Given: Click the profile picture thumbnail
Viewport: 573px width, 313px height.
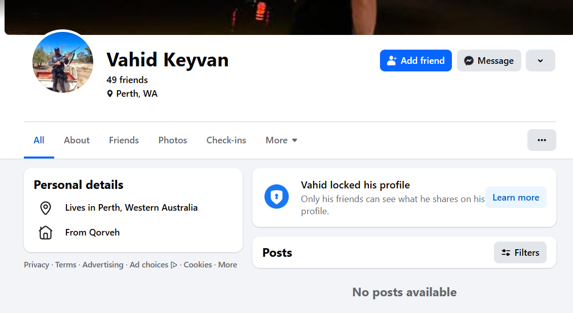Looking at the screenshot, I should click(x=63, y=62).
